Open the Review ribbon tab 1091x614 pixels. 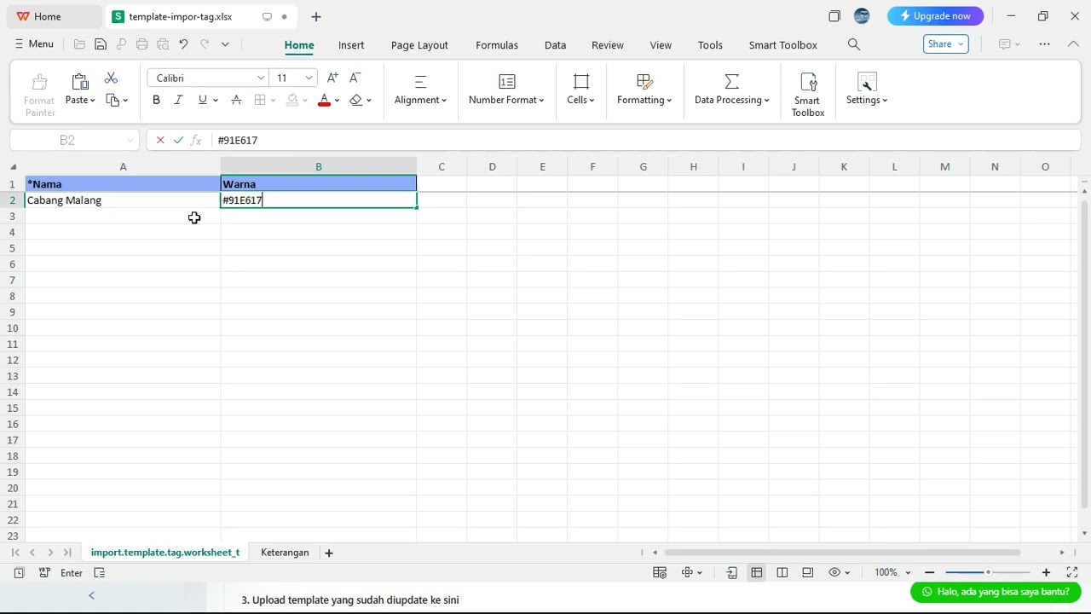coord(608,44)
